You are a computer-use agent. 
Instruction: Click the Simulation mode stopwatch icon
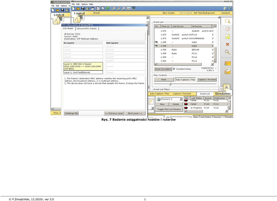point(227,87)
